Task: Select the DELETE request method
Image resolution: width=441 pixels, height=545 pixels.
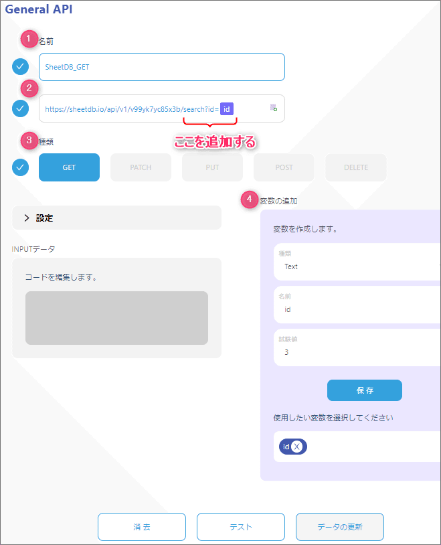Action: [356, 167]
